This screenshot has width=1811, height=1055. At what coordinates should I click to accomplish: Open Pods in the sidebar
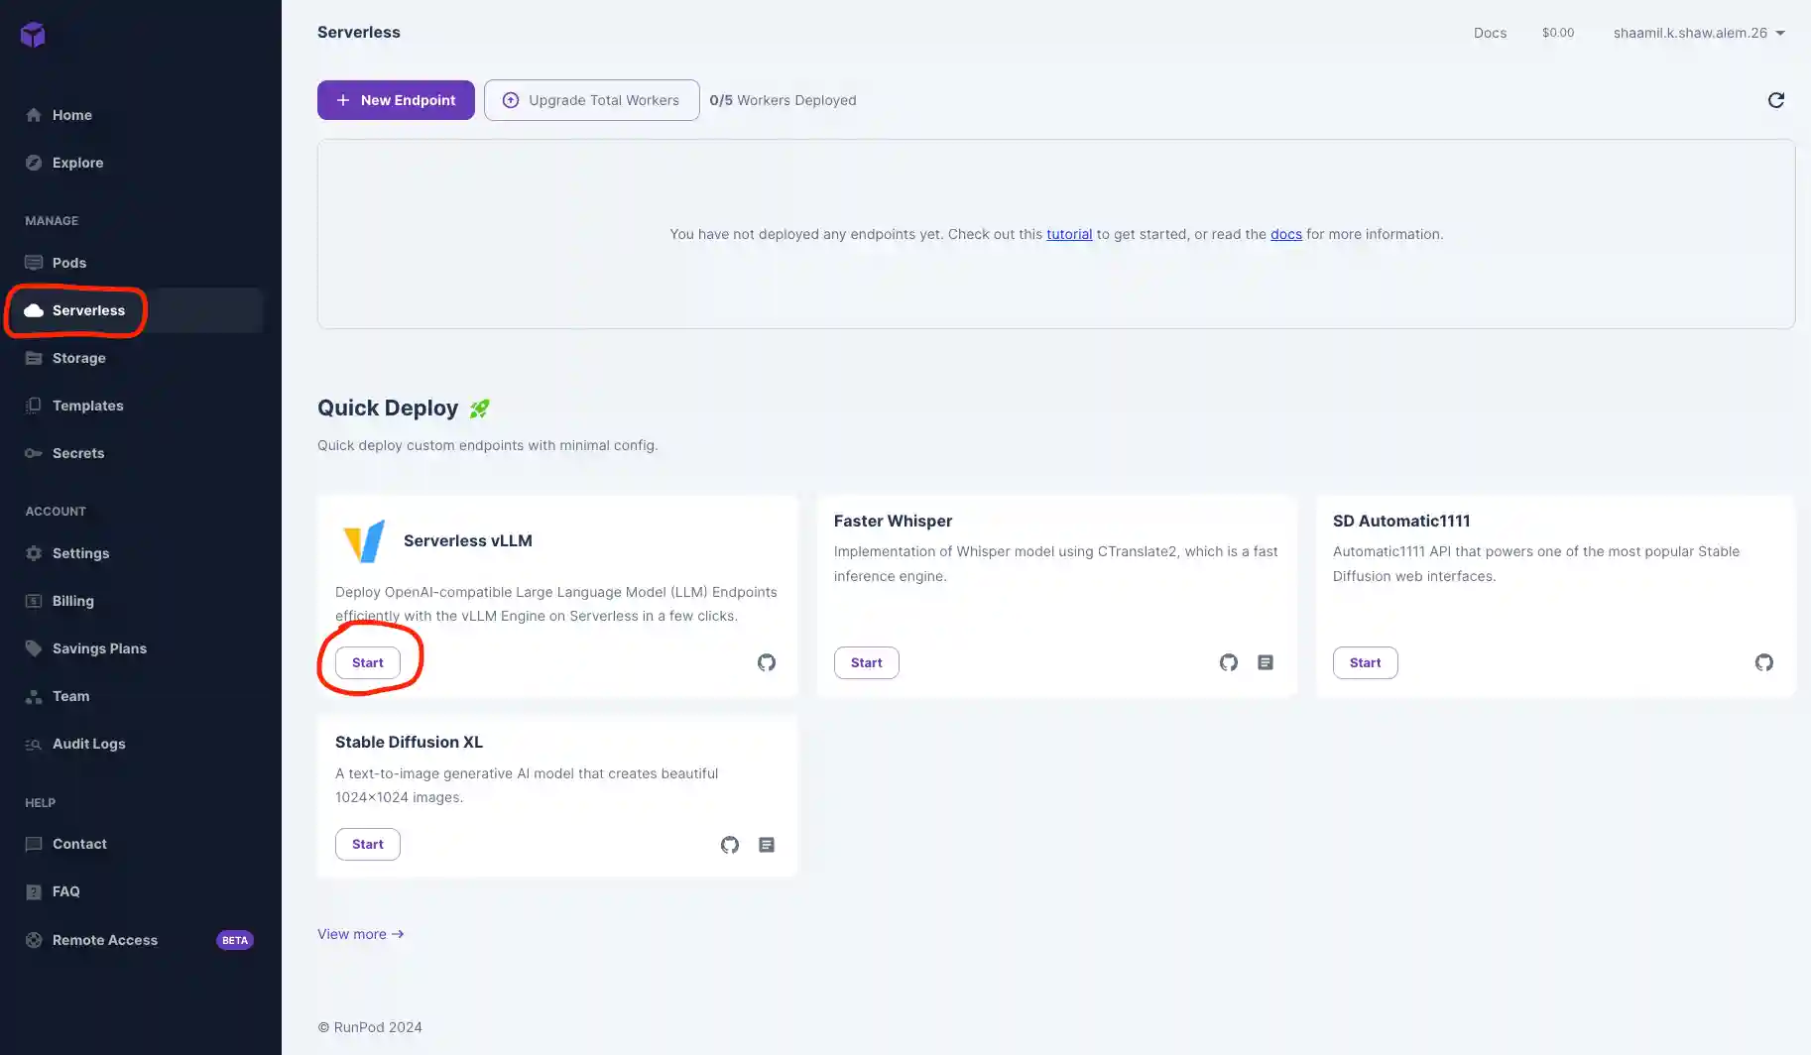[x=69, y=263]
